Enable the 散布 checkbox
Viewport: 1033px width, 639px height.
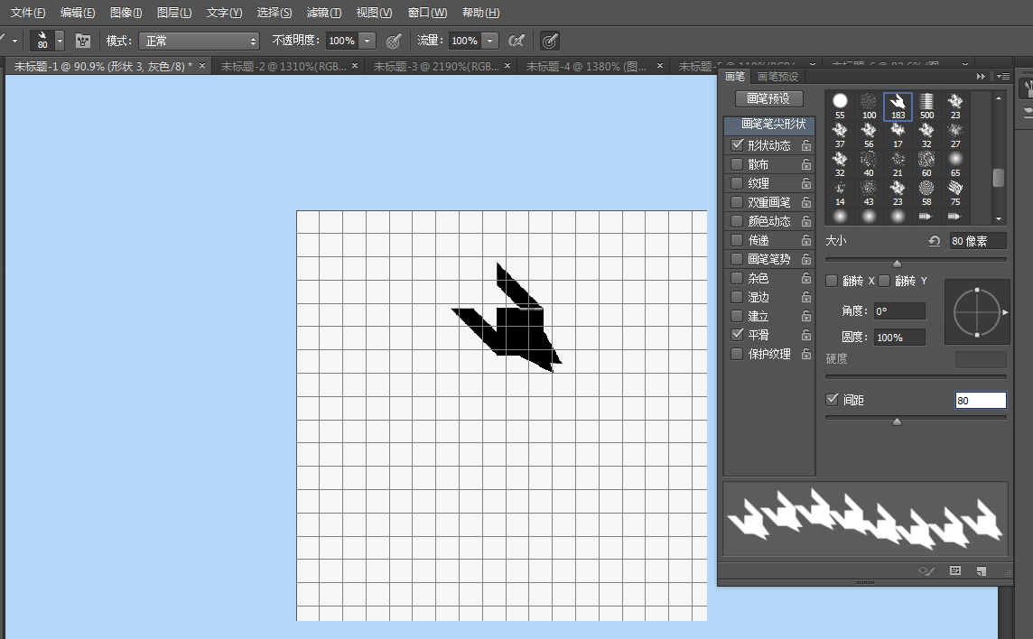(x=737, y=164)
